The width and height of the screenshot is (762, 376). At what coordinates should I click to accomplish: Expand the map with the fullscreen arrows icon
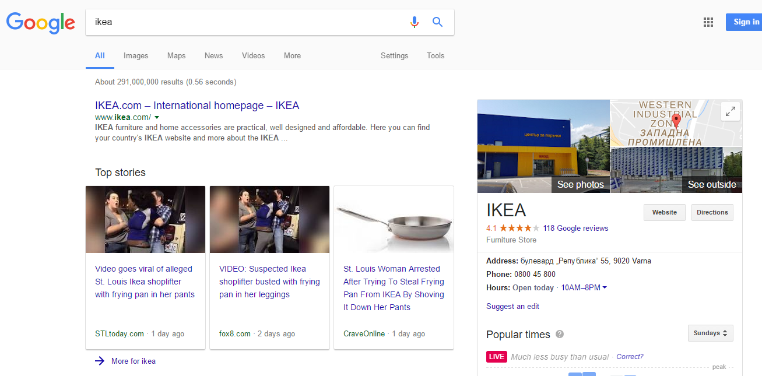731,111
